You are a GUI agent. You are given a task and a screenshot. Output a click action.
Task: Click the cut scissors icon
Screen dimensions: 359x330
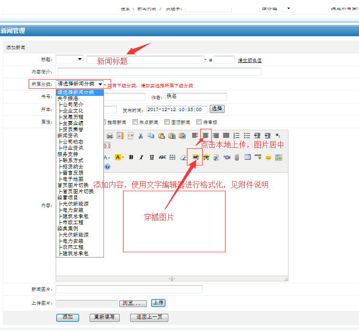pyautogui.click(x=141, y=135)
